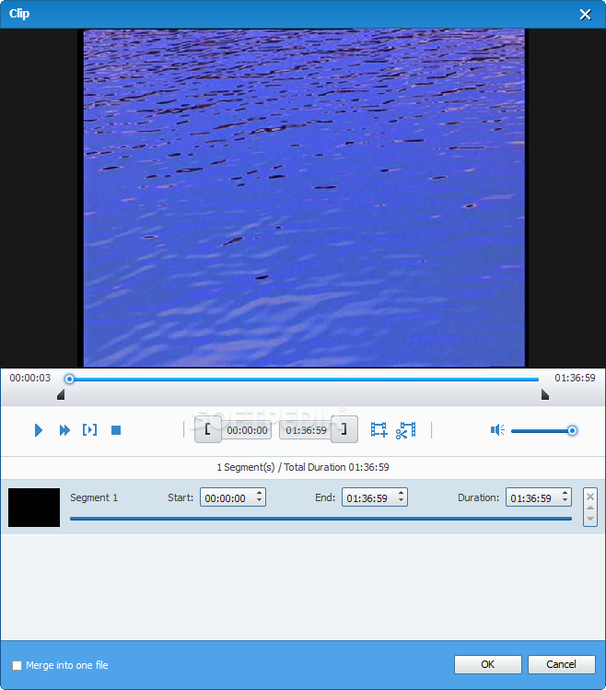
Task: Click the Total Duration summary text
Action: (x=303, y=467)
